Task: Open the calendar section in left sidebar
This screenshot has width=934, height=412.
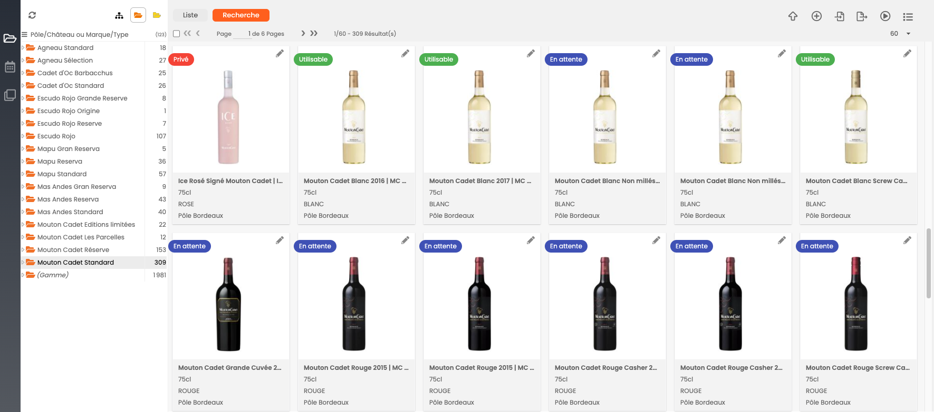Action: pyautogui.click(x=10, y=67)
